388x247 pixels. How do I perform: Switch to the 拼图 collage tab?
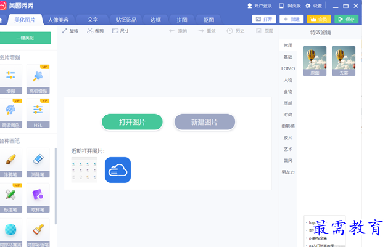tap(182, 20)
